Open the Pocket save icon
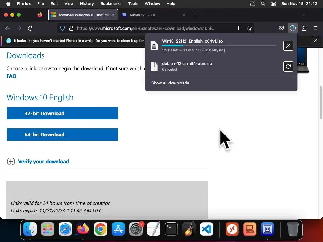The height and width of the screenshot is (242, 323). tap(281, 28)
